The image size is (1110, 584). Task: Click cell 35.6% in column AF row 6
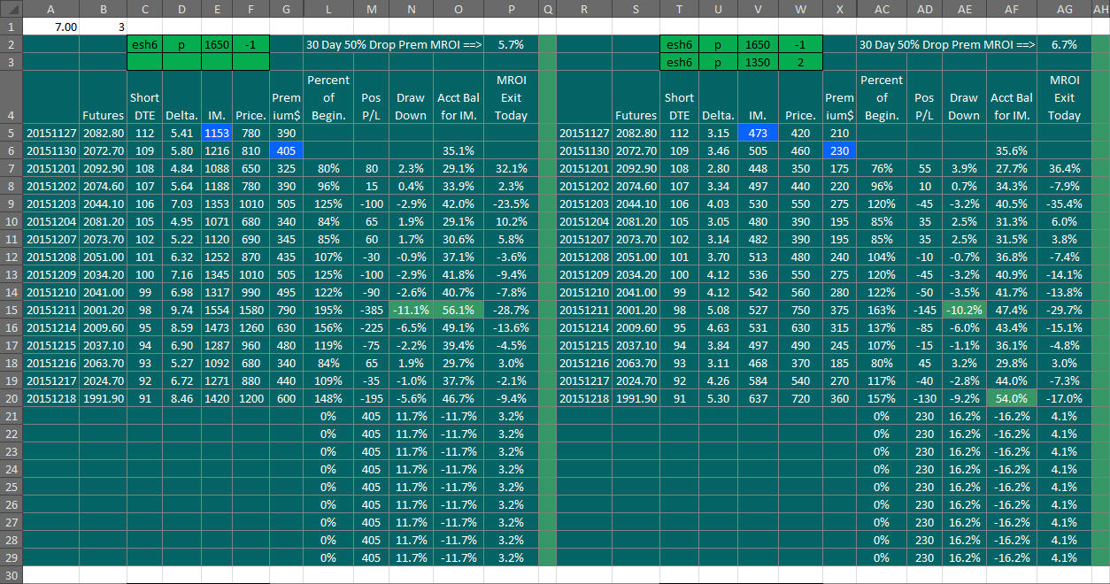coord(1012,150)
